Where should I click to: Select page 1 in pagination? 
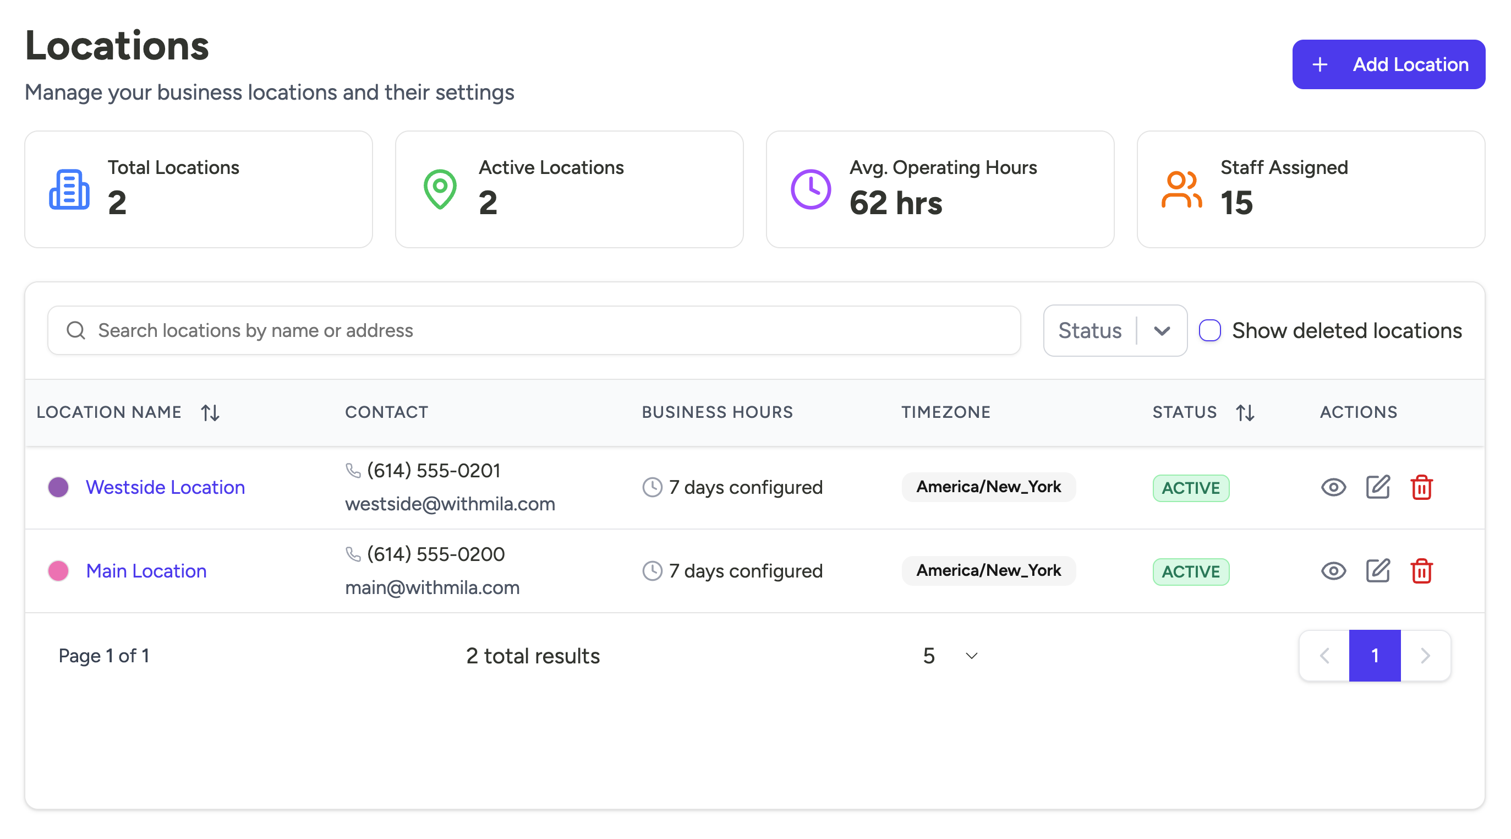(x=1375, y=655)
